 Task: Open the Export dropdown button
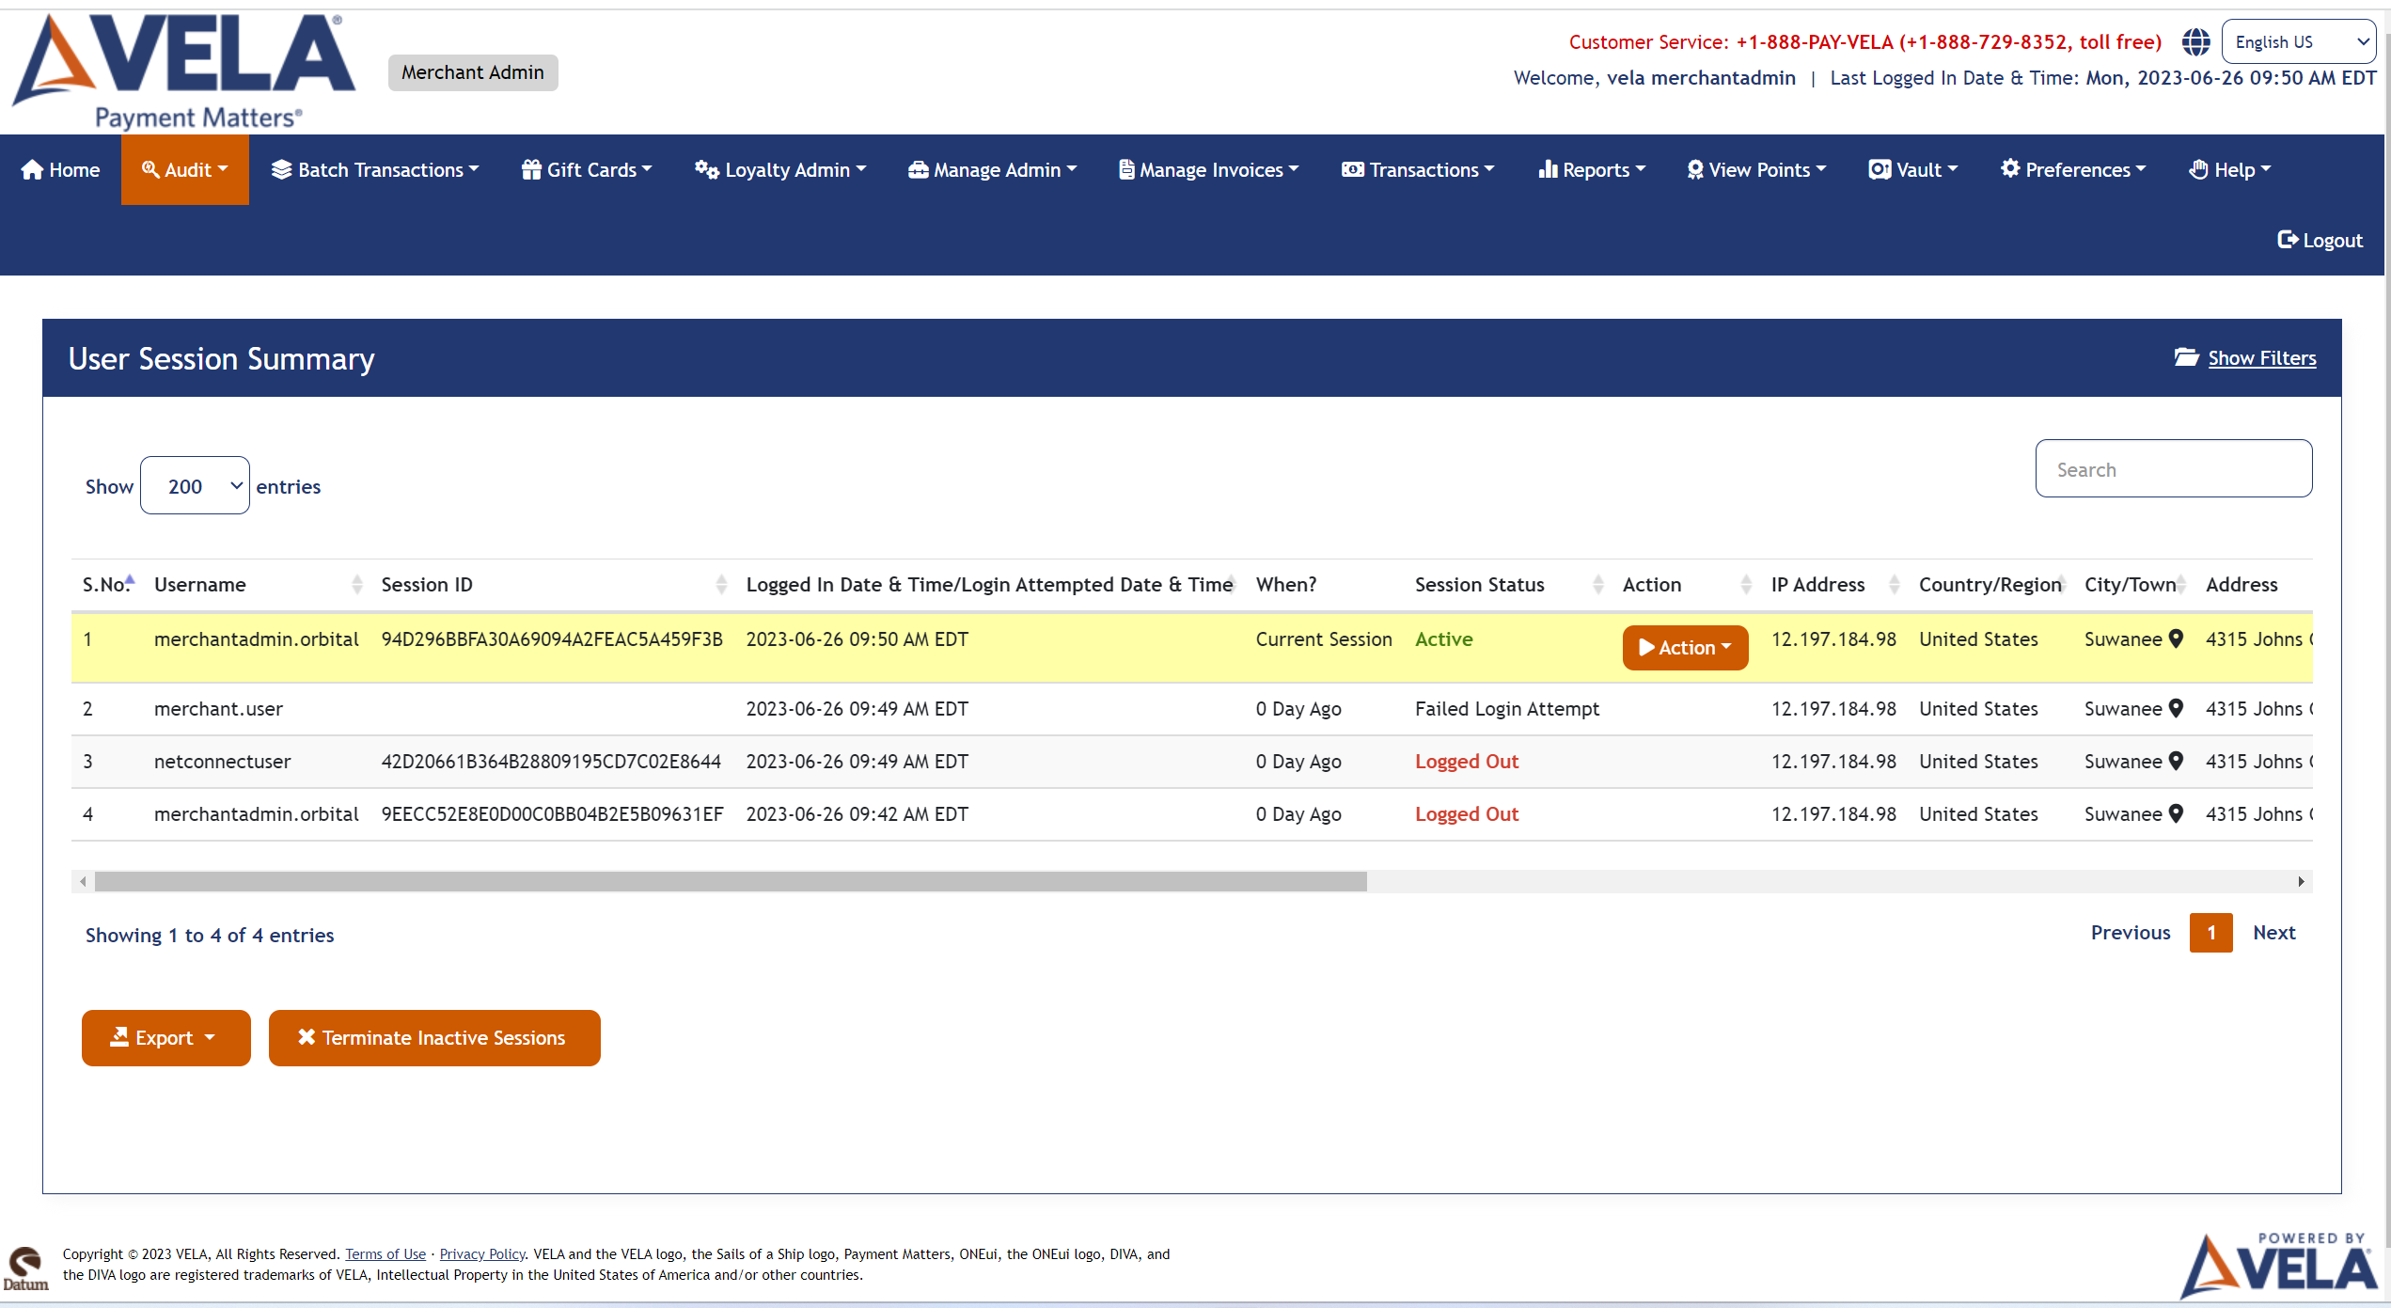coord(166,1037)
